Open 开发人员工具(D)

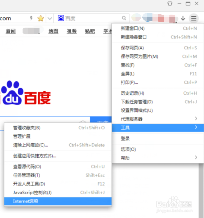pos(58,184)
